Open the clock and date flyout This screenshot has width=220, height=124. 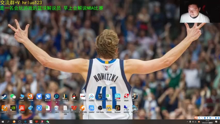tap(207, 122)
